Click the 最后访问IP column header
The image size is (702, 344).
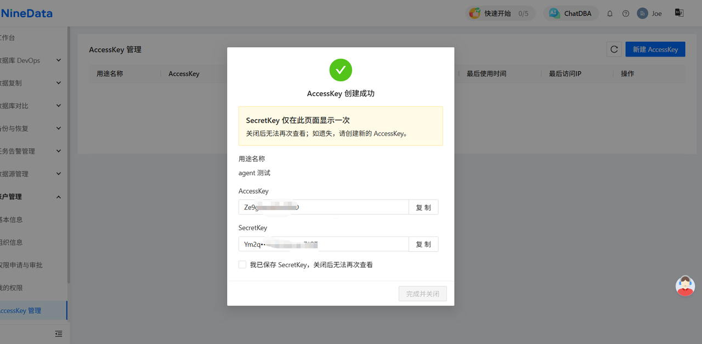[565, 74]
